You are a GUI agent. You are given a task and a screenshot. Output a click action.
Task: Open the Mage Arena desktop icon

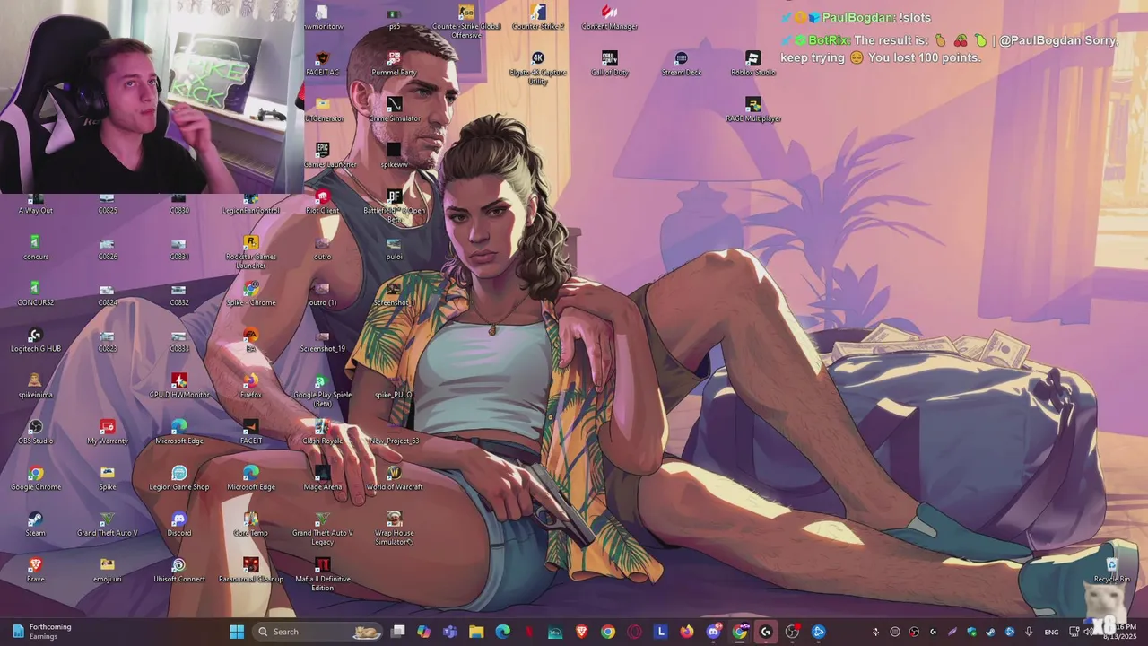323,478
